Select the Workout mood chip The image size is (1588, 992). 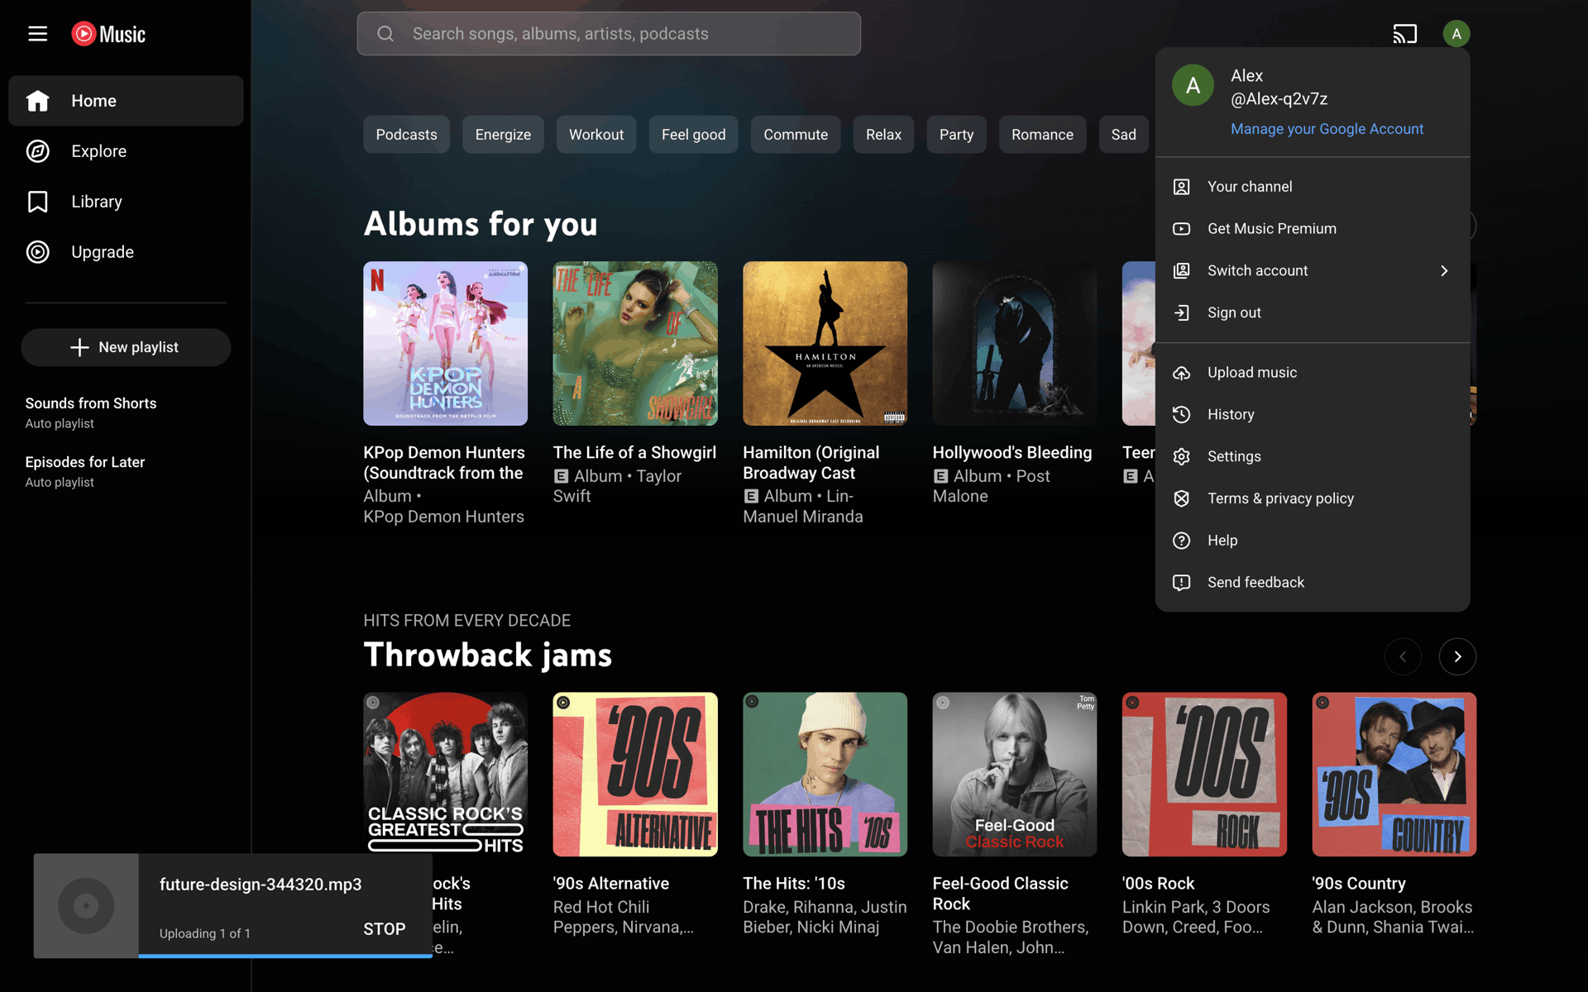click(x=596, y=135)
